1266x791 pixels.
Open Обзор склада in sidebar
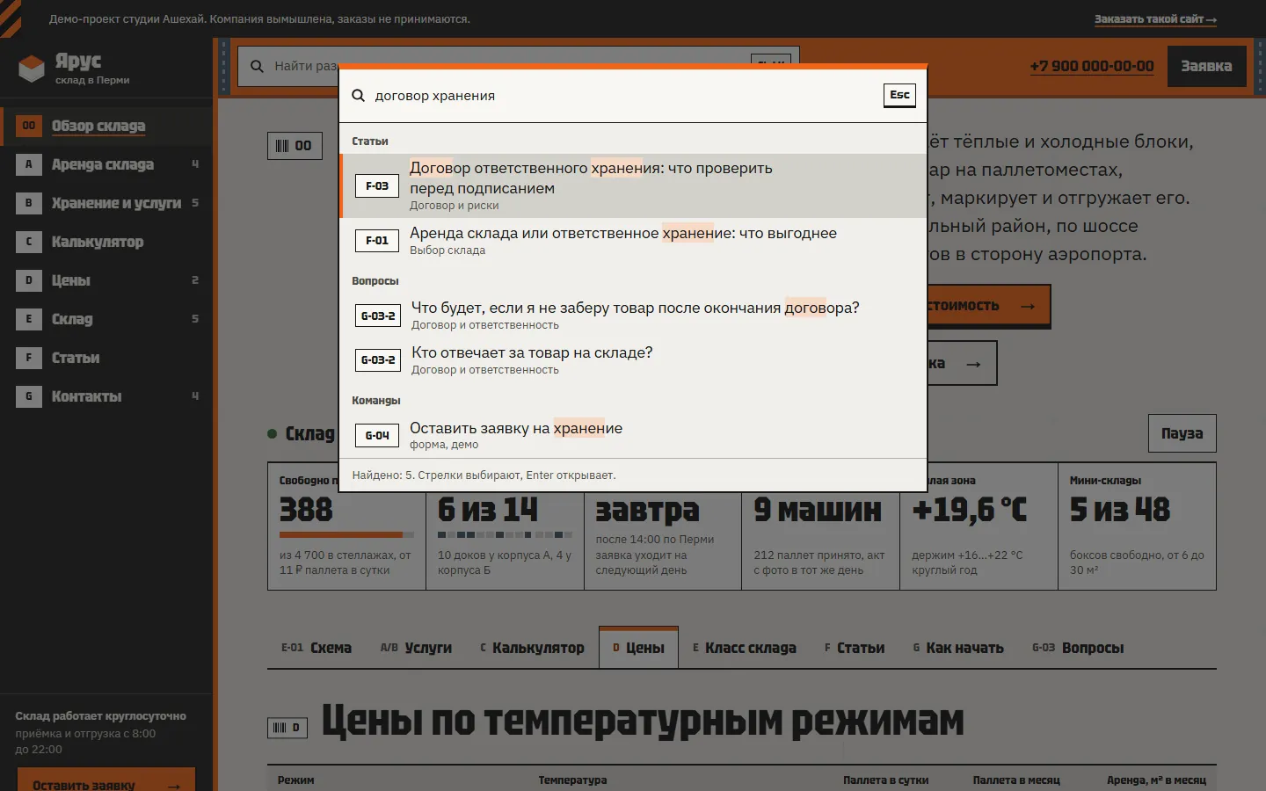pyautogui.click(x=106, y=126)
